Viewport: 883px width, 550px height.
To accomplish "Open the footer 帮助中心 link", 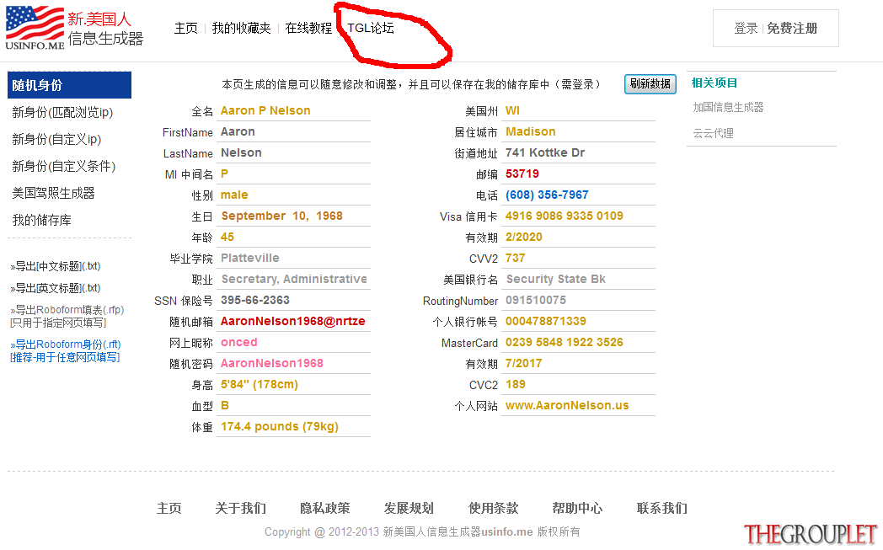I will coord(577,509).
